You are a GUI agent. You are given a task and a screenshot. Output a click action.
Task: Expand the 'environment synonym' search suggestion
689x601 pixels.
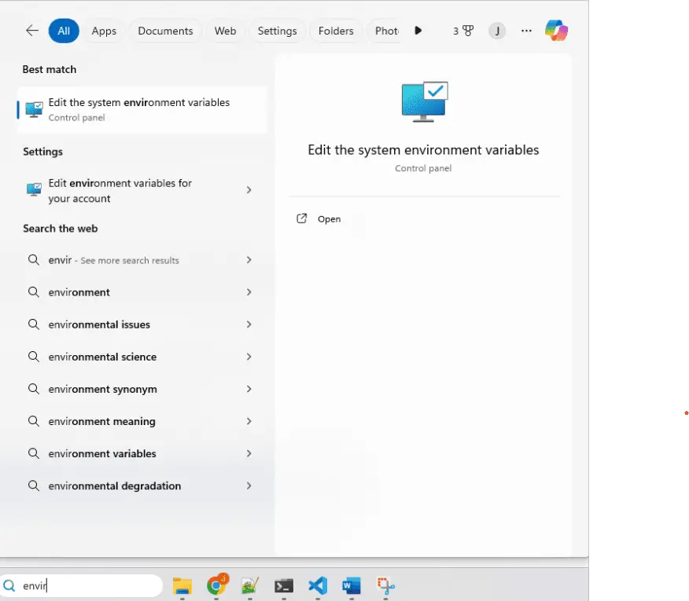point(249,389)
